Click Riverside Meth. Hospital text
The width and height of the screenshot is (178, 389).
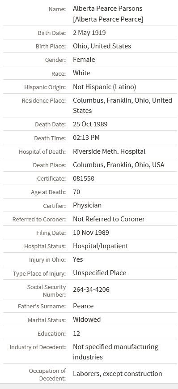(x=109, y=151)
